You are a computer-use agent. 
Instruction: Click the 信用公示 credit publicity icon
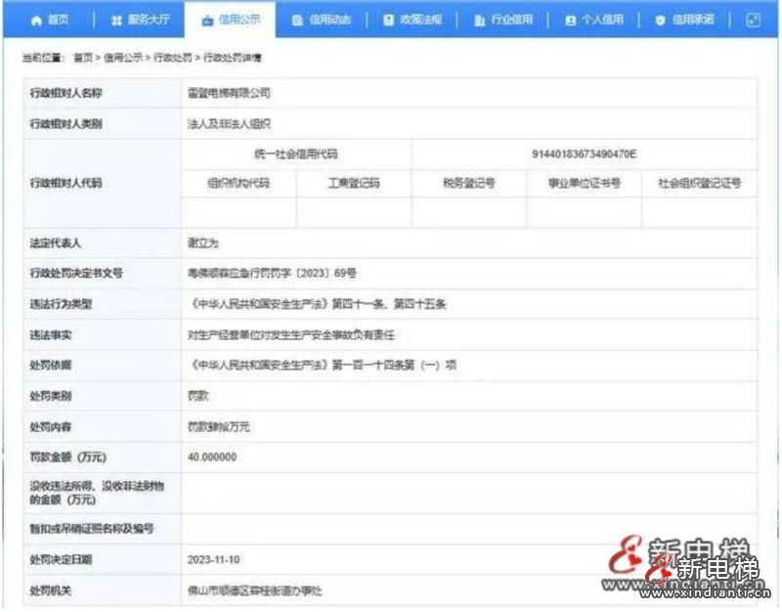(x=208, y=20)
